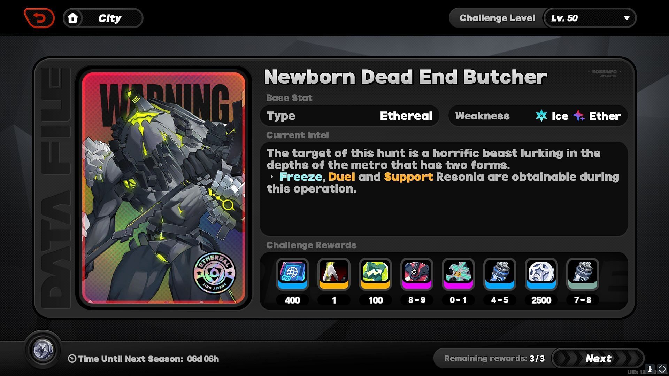Select the EXP reward item showing 400
669x376 pixels.
(292, 274)
